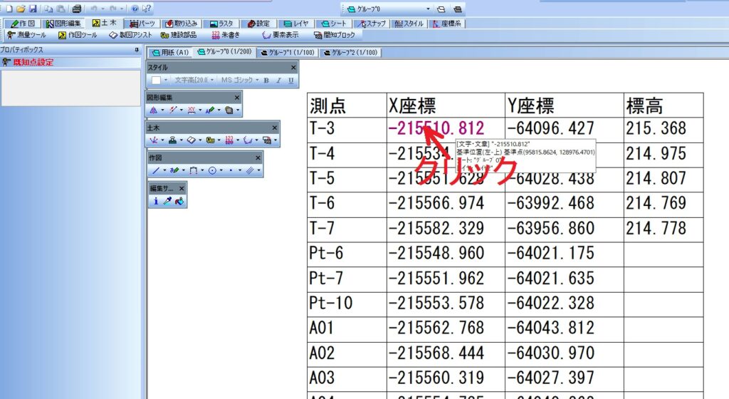Open the Help question mark icon
729x399 pixels.
(x=134, y=9)
